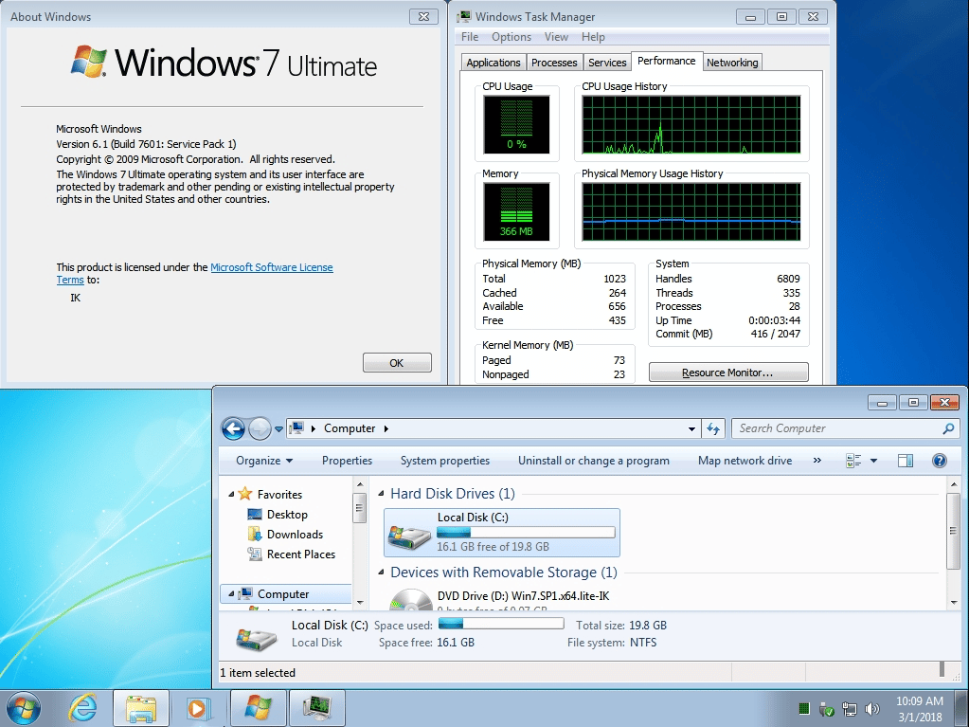The height and width of the screenshot is (727, 969).
Task: Open the Organize dropdown menu
Action: [264, 461]
